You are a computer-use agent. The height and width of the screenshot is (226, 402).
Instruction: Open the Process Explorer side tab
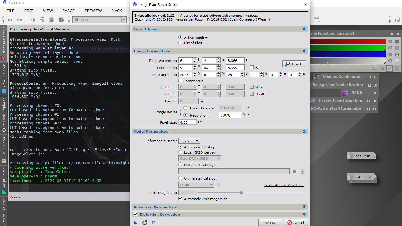pyautogui.click(x=4, y=115)
